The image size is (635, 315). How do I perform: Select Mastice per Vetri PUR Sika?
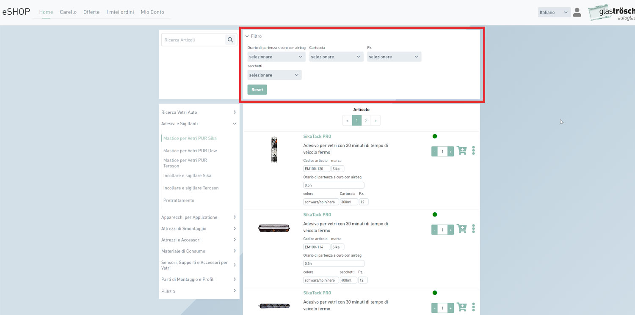click(190, 138)
